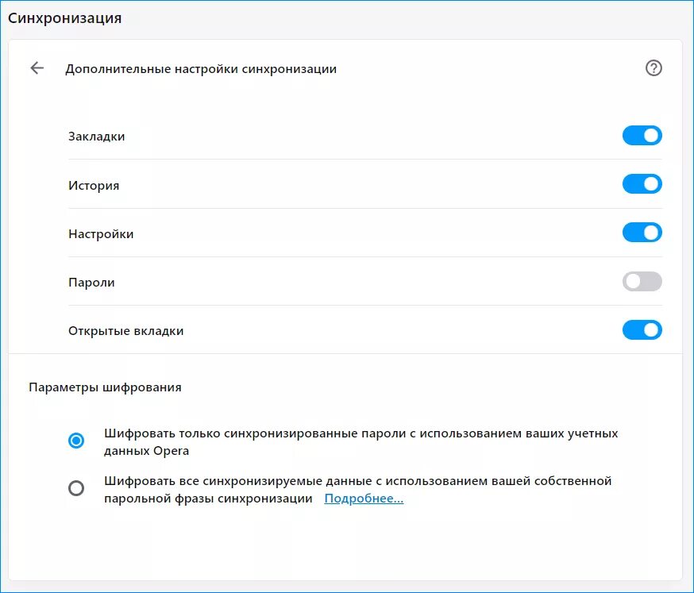Choose the encrypt-all-data passphrase radio button
The image size is (694, 593).
pos(76,488)
